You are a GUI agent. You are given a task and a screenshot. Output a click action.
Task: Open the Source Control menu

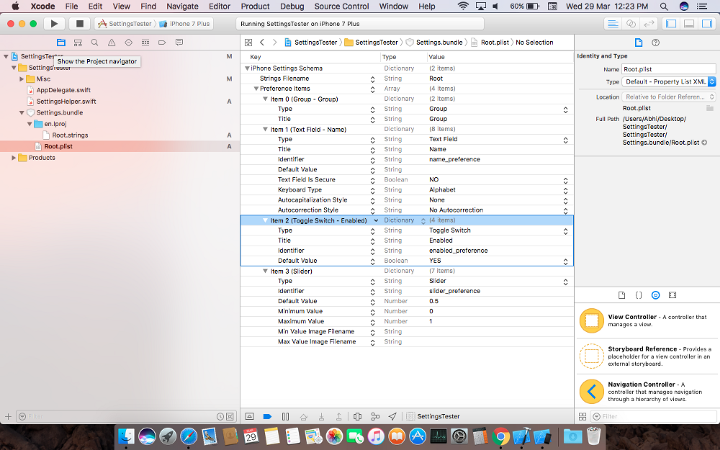coord(341,6)
